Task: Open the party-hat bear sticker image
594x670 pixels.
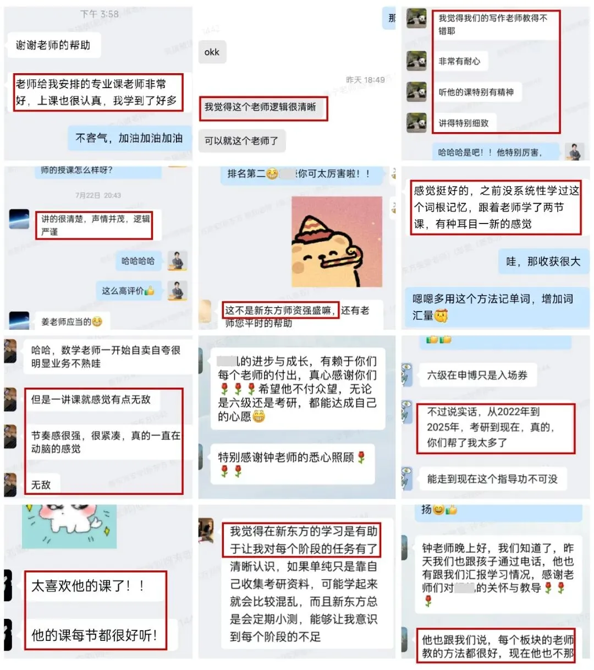Action: coord(337,242)
